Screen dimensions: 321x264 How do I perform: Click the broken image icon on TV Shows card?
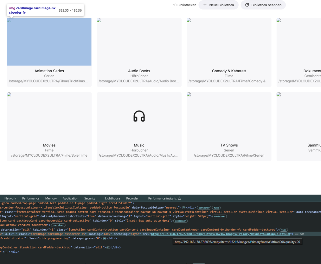tap(189, 94)
